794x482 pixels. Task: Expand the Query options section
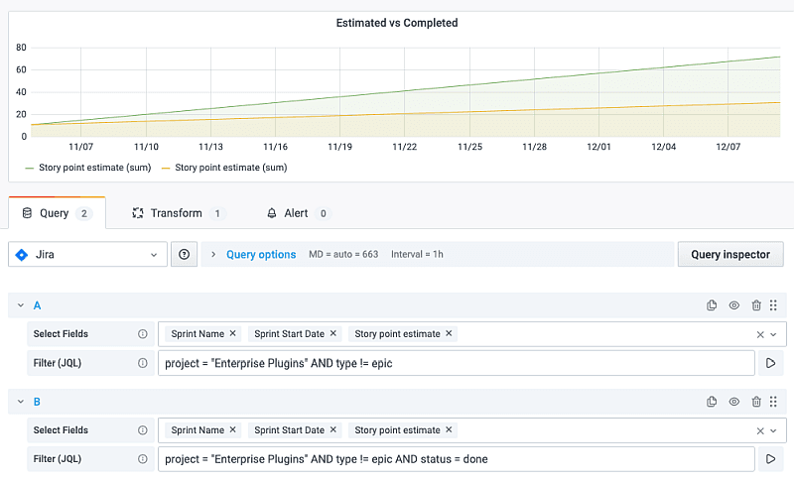260,255
